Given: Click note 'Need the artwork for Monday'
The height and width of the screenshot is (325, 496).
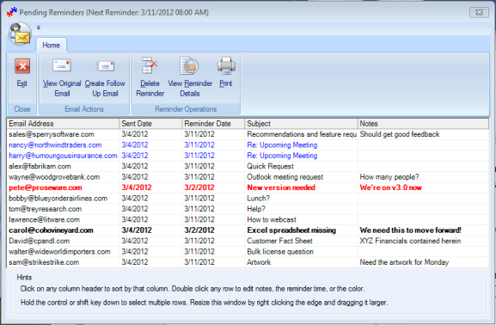Looking at the screenshot, I should click(404, 262).
